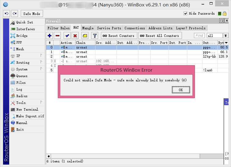Switch to the Mangle tab
The image size is (231, 167).
pyautogui.click(x=88, y=28)
